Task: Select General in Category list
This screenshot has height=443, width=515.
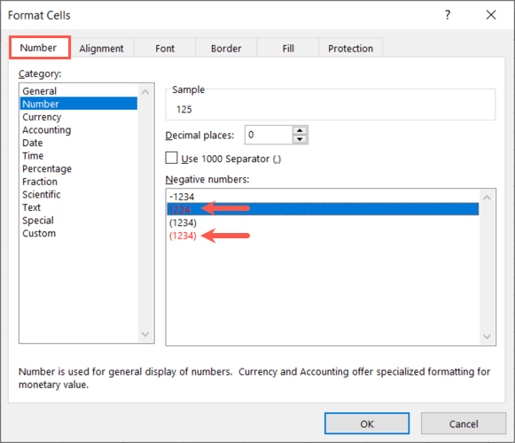Action: [79, 91]
